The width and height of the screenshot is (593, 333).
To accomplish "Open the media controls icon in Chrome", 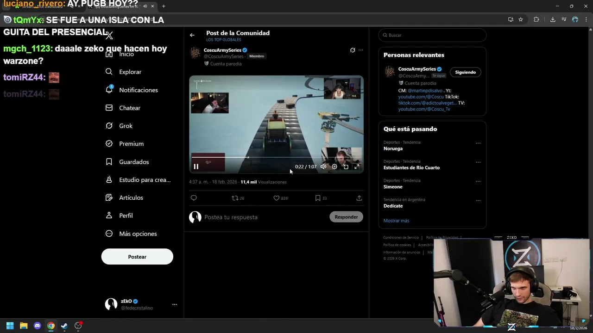I will (x=564, y=19).
